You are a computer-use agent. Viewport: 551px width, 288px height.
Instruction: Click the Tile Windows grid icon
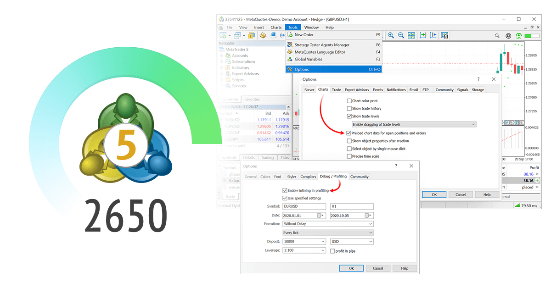coord(412,35)
